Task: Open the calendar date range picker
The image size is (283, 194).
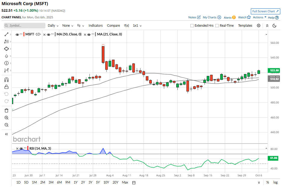Action: click(x=134, y=183)
